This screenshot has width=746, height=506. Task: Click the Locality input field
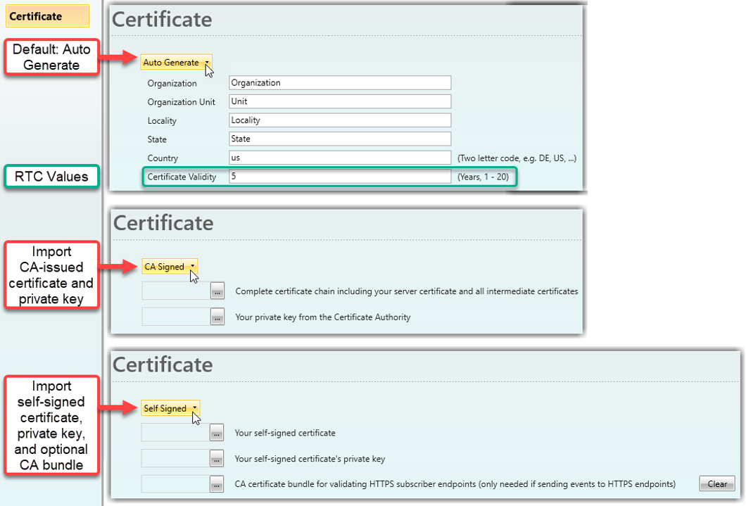click(340, 120)
